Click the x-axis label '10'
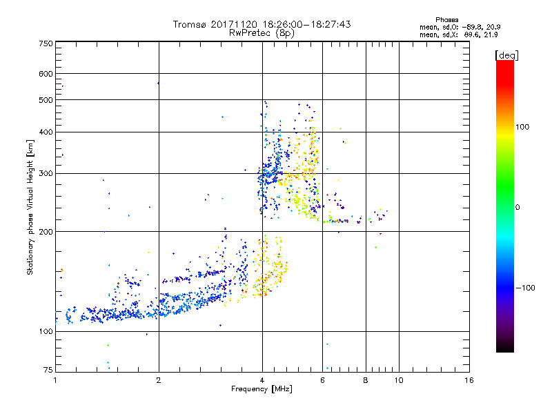 pyautogui.click(x=399, y=380)
